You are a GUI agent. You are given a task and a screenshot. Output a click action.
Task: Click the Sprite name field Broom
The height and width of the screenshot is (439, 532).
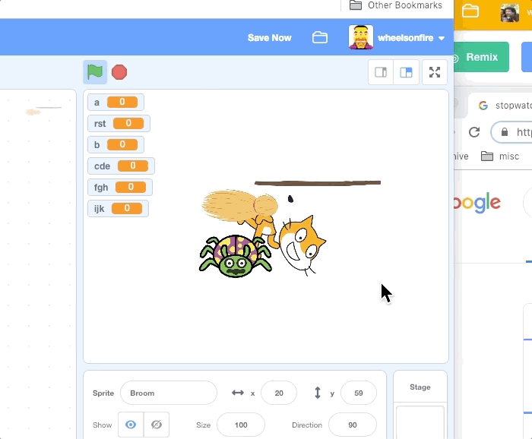169,393
